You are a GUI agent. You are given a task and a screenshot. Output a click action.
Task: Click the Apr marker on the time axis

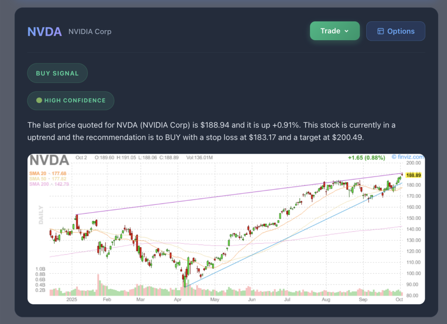pyautogui.click(x=178, y=300)
